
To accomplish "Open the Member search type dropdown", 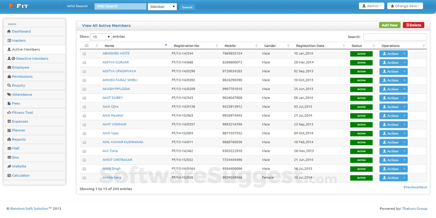I will click(162, 7).
